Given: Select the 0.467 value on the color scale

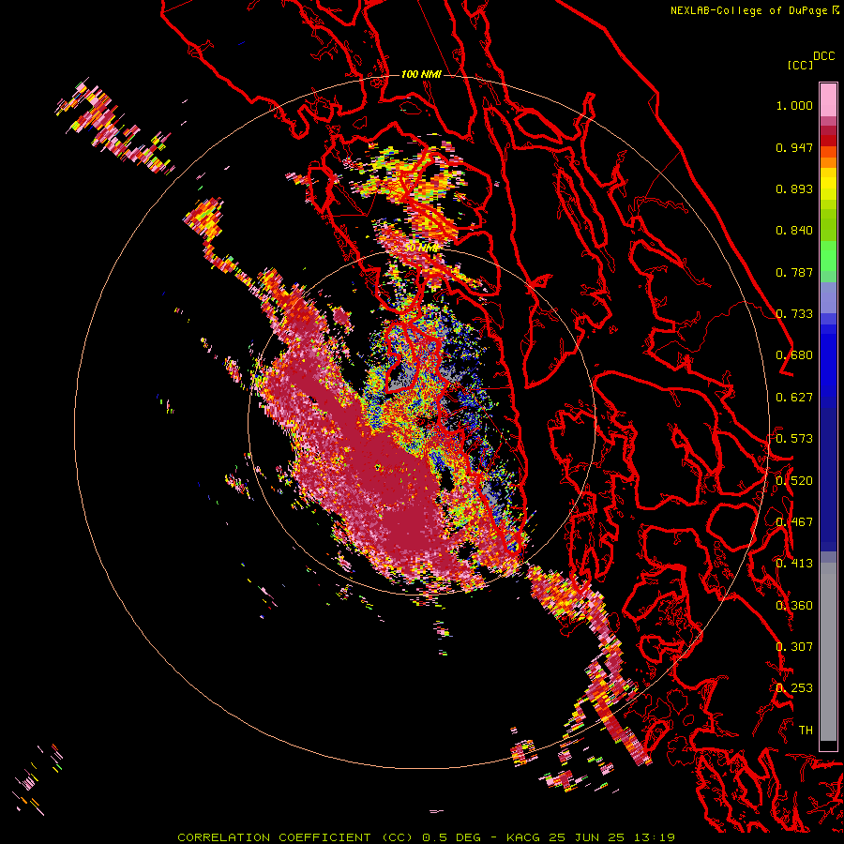Looking at the screenshot, I should [794, 521].
